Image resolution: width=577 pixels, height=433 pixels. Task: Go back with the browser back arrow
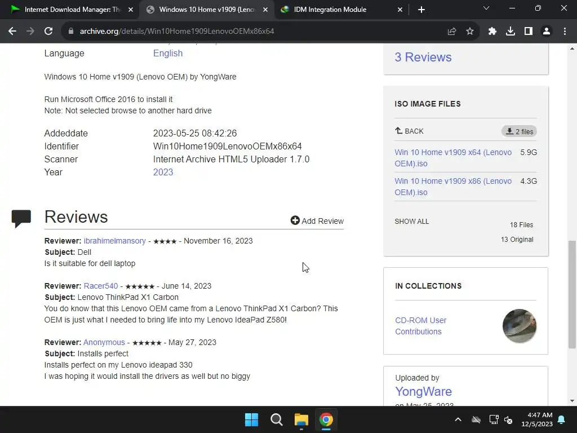click(x=12, y=32)
